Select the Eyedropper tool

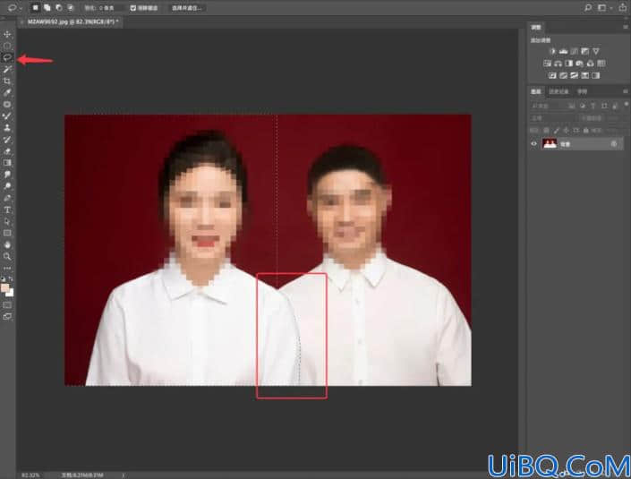[7, 92]
